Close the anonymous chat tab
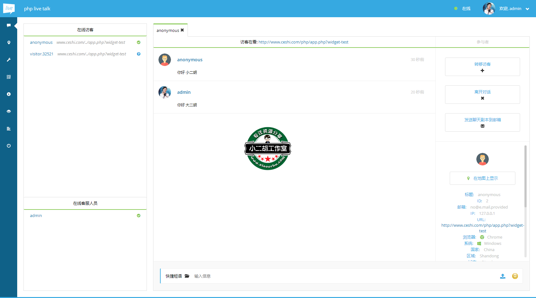This screenshot has width=536, height=298. pos(182,30)
